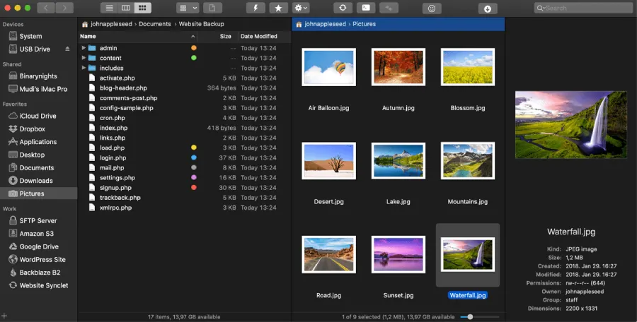The width and height of the screenshot is (637, 322).
Task: Open Applications in sidebar
Action: [x=39, y=141]
